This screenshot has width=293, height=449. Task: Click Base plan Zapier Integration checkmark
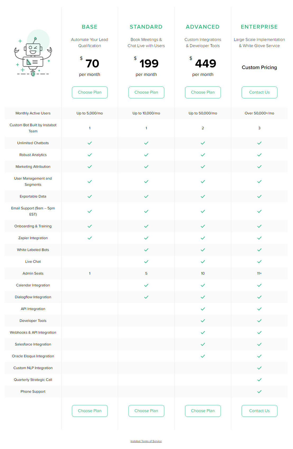point(90,238)
